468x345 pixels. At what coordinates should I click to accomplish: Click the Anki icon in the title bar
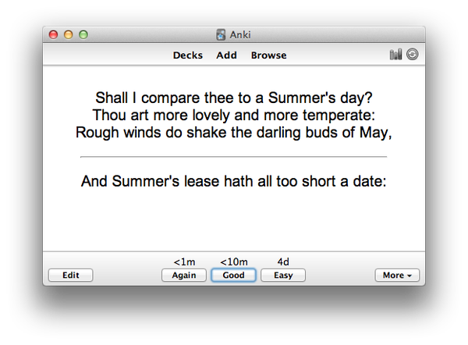222,34
